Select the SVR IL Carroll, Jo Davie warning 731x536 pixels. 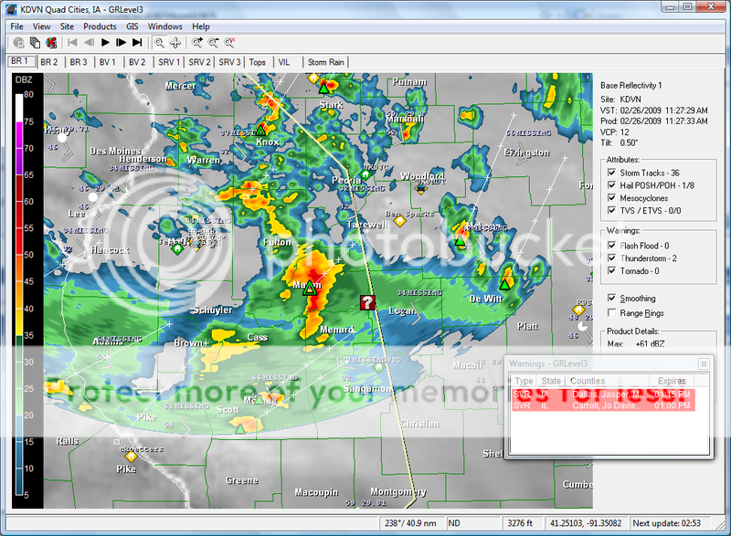(603, 405)
